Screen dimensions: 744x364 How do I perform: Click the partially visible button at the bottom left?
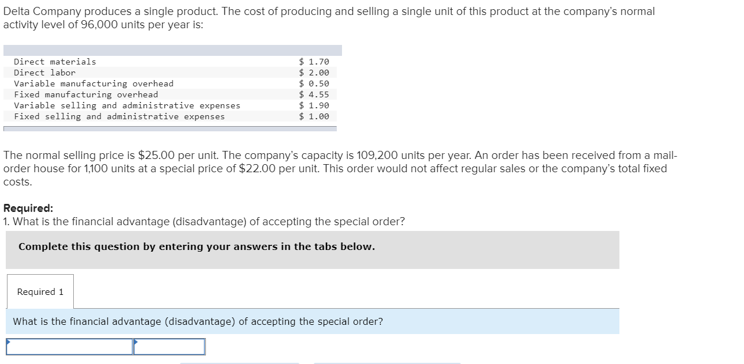coord(241,363)
